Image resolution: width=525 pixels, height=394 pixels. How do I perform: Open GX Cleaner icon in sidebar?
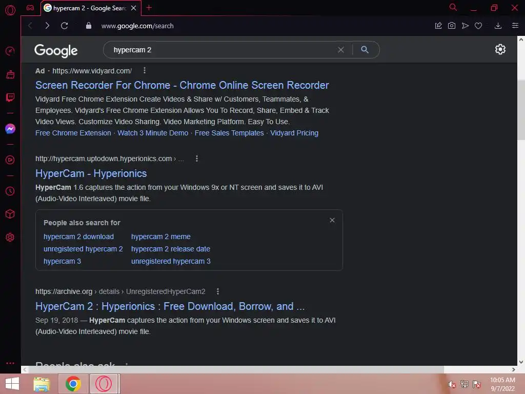10,74
